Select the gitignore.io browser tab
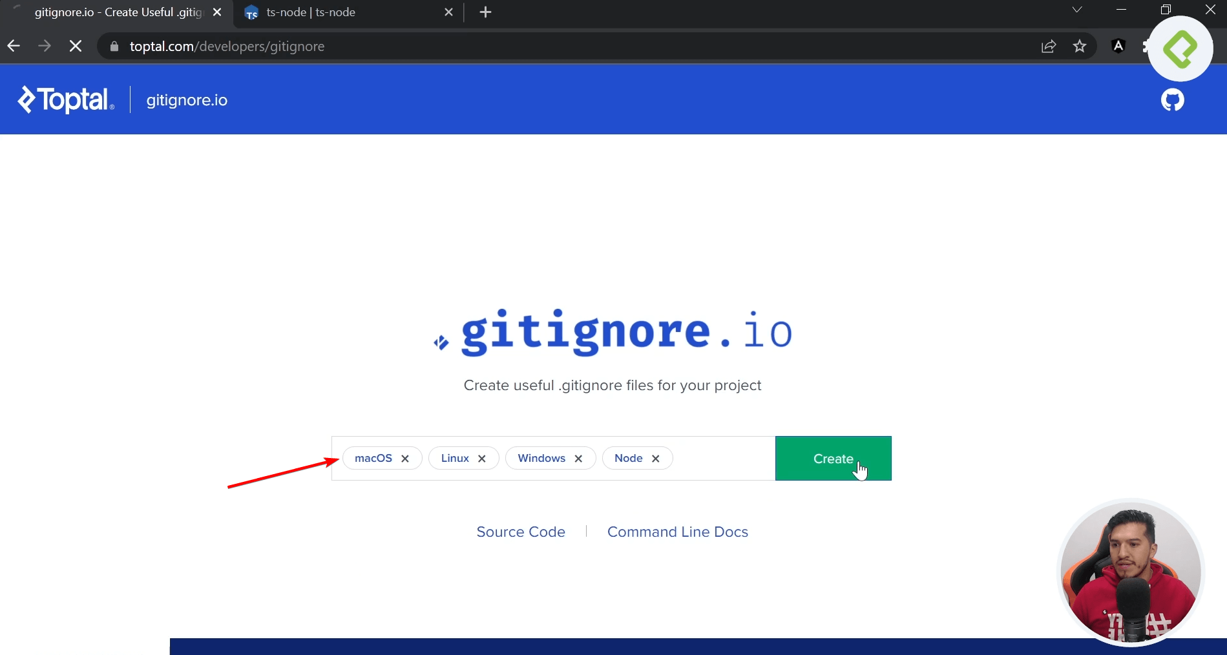 tap(118, 12)
